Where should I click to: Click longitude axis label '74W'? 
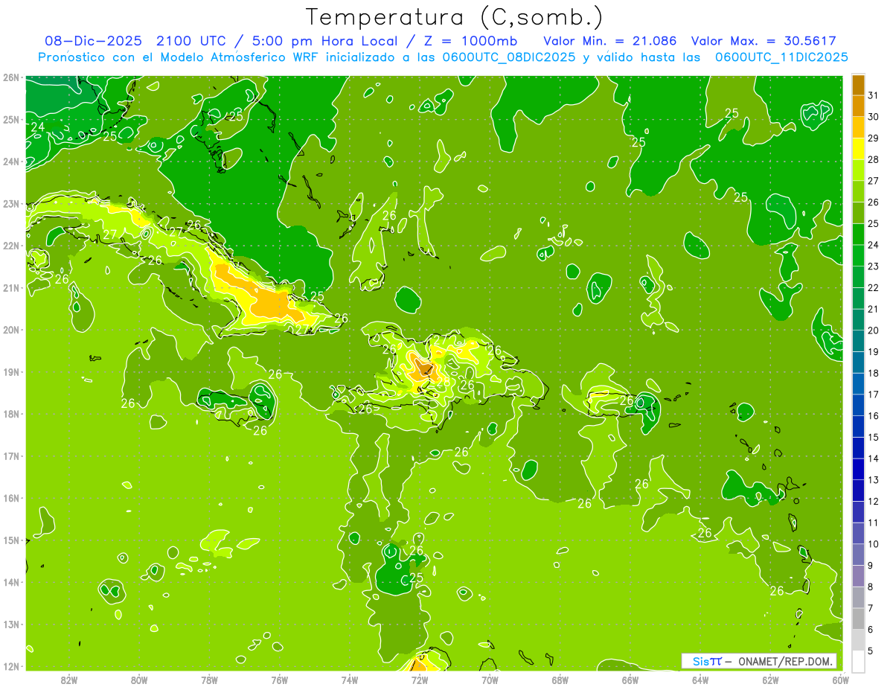[x=350, y=680]
